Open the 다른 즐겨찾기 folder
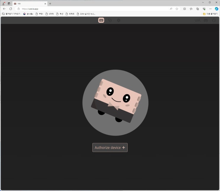This screenshot has height=191, width=220. [x=210, y=14]
